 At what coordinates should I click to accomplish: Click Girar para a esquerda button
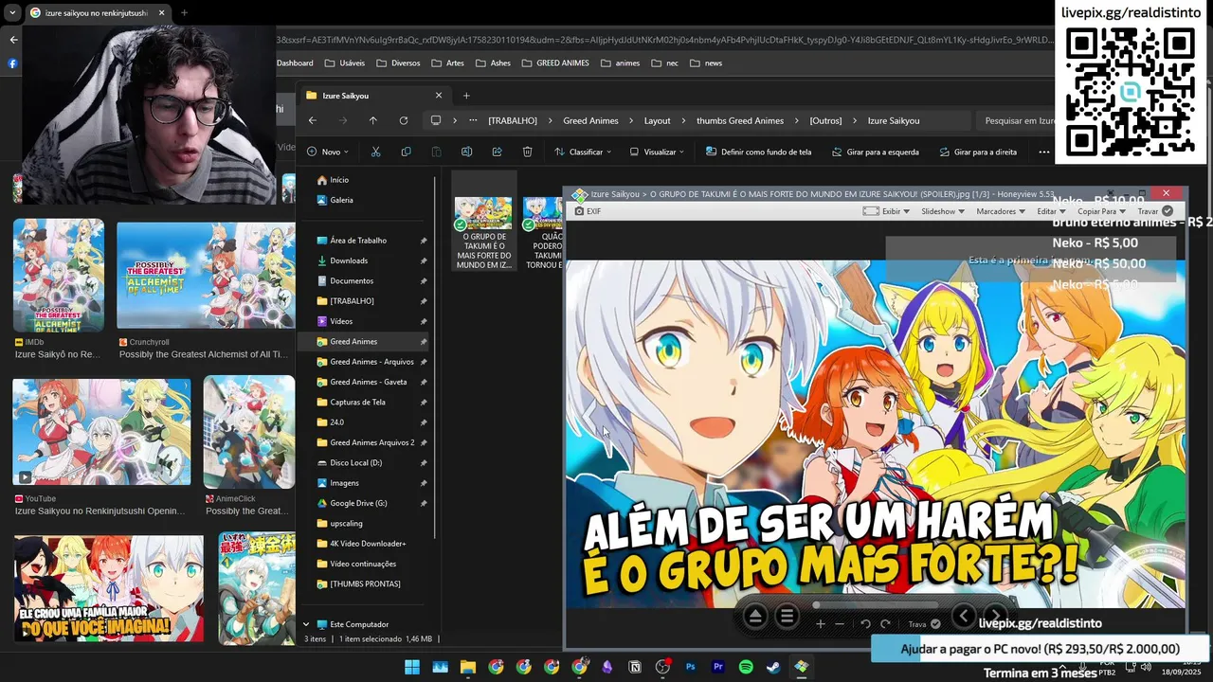(875, 152)
